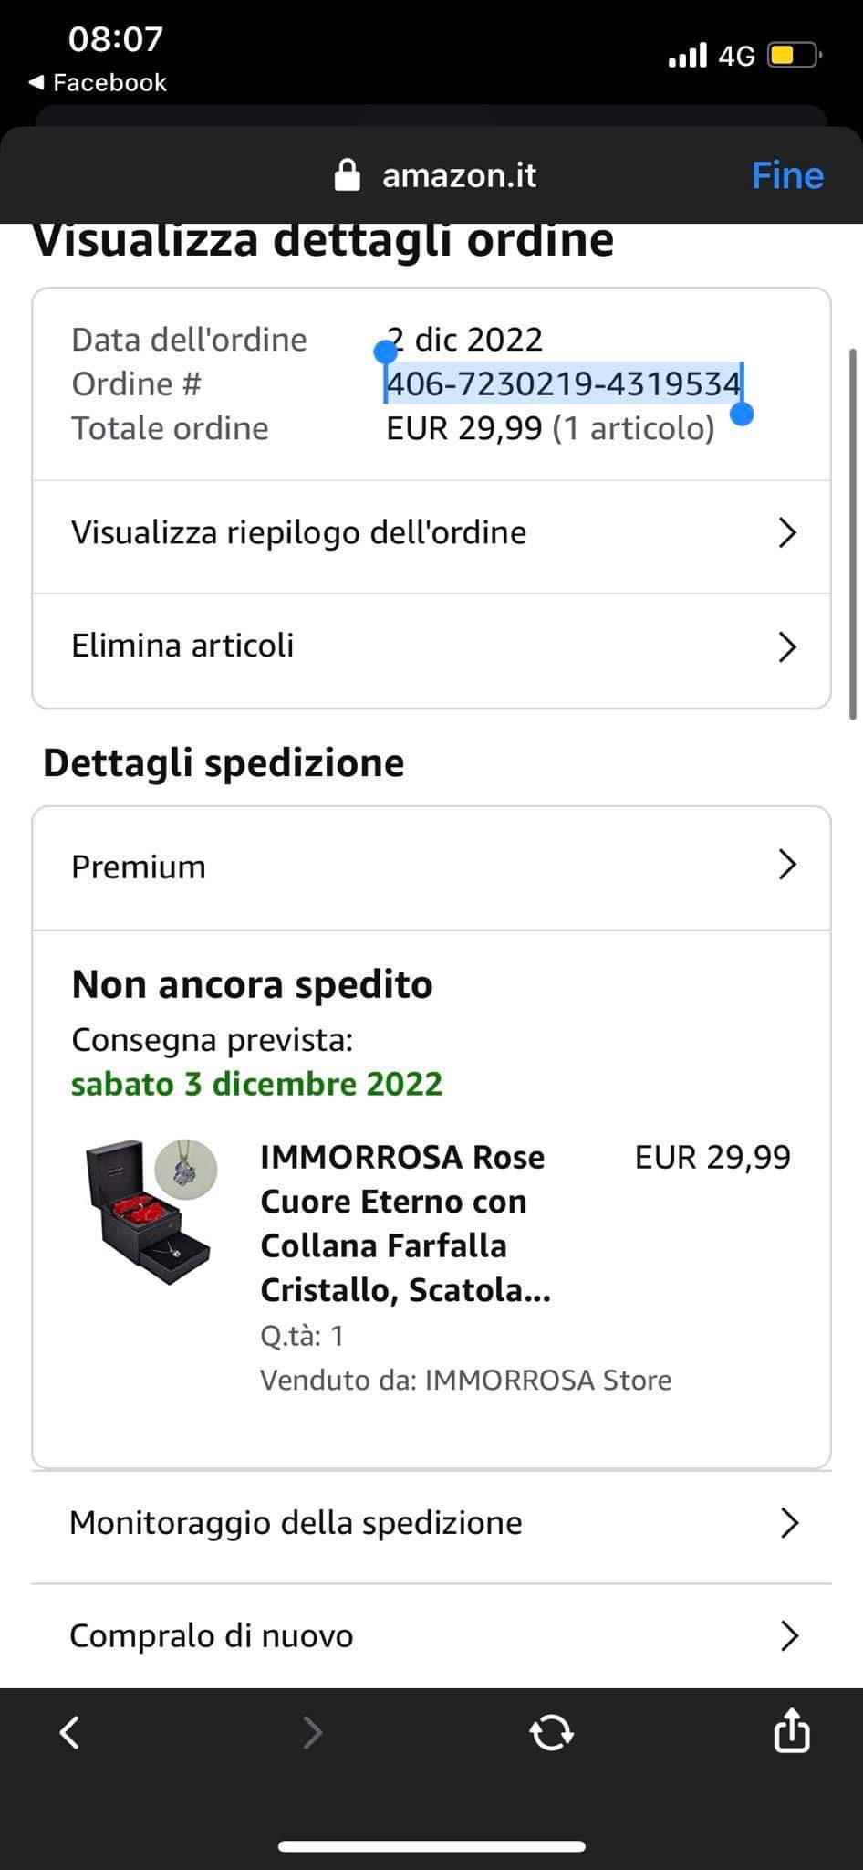863x1870 pixels.
Task: Open Visualizza riepilogo dell'ordine row
Action: tap(431, 533)
